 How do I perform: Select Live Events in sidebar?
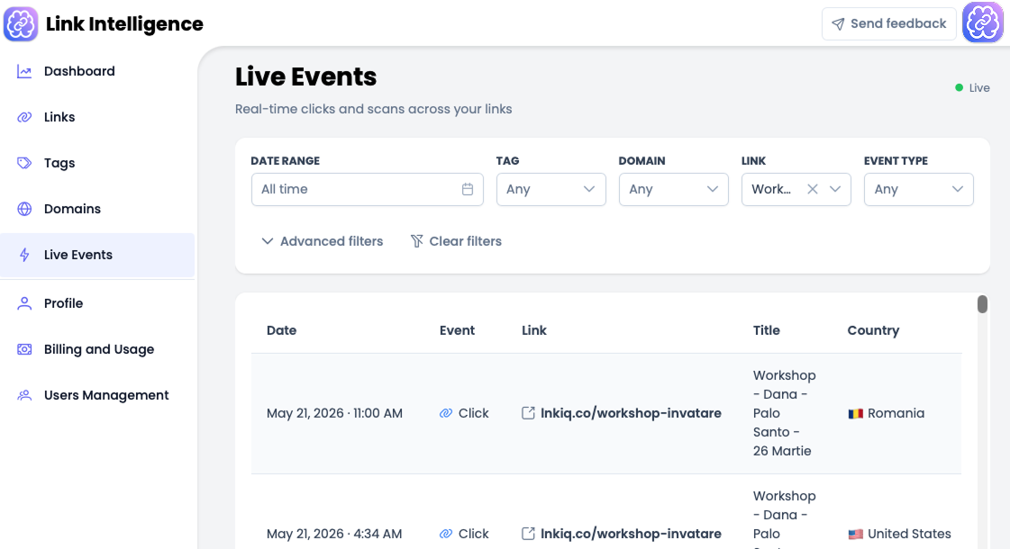(x=97, y=255)
